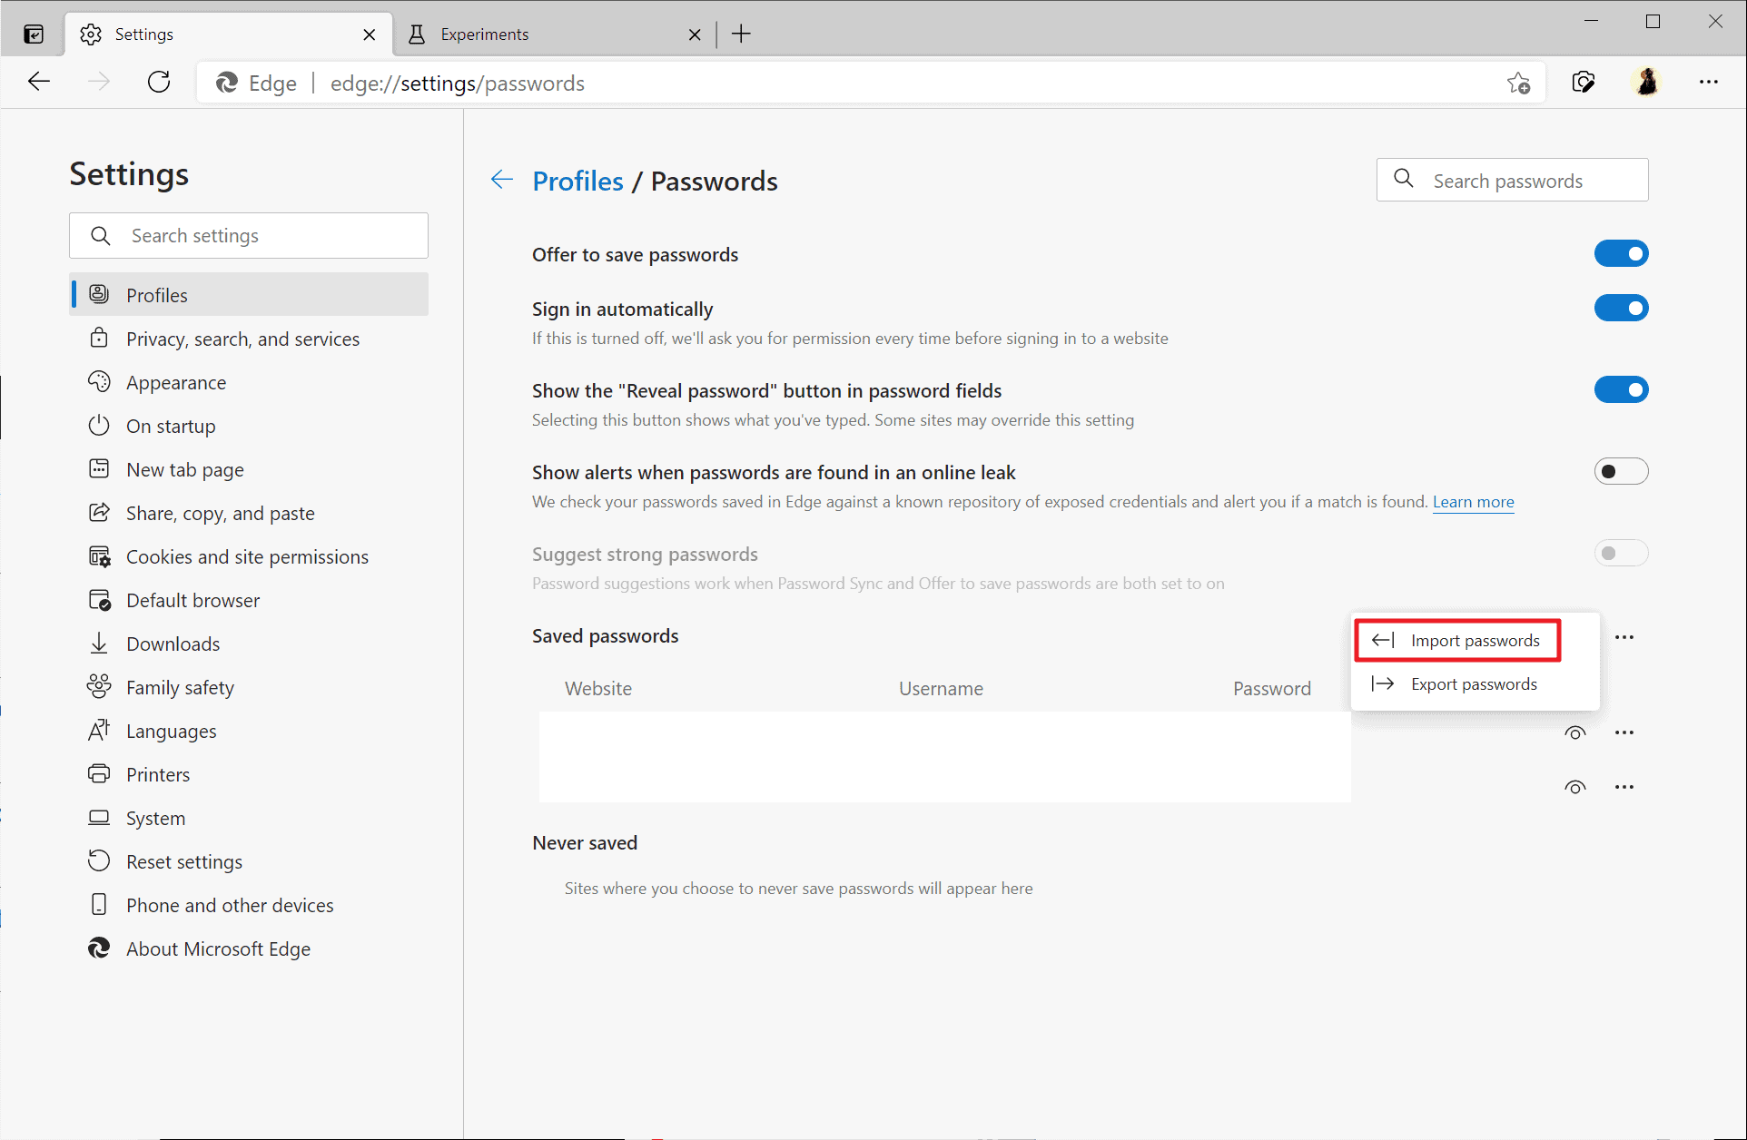The width and height of the screenshot is (1747, 1140).
Task: Open Downloads settings from sidebar
Action: click(173, 644)
